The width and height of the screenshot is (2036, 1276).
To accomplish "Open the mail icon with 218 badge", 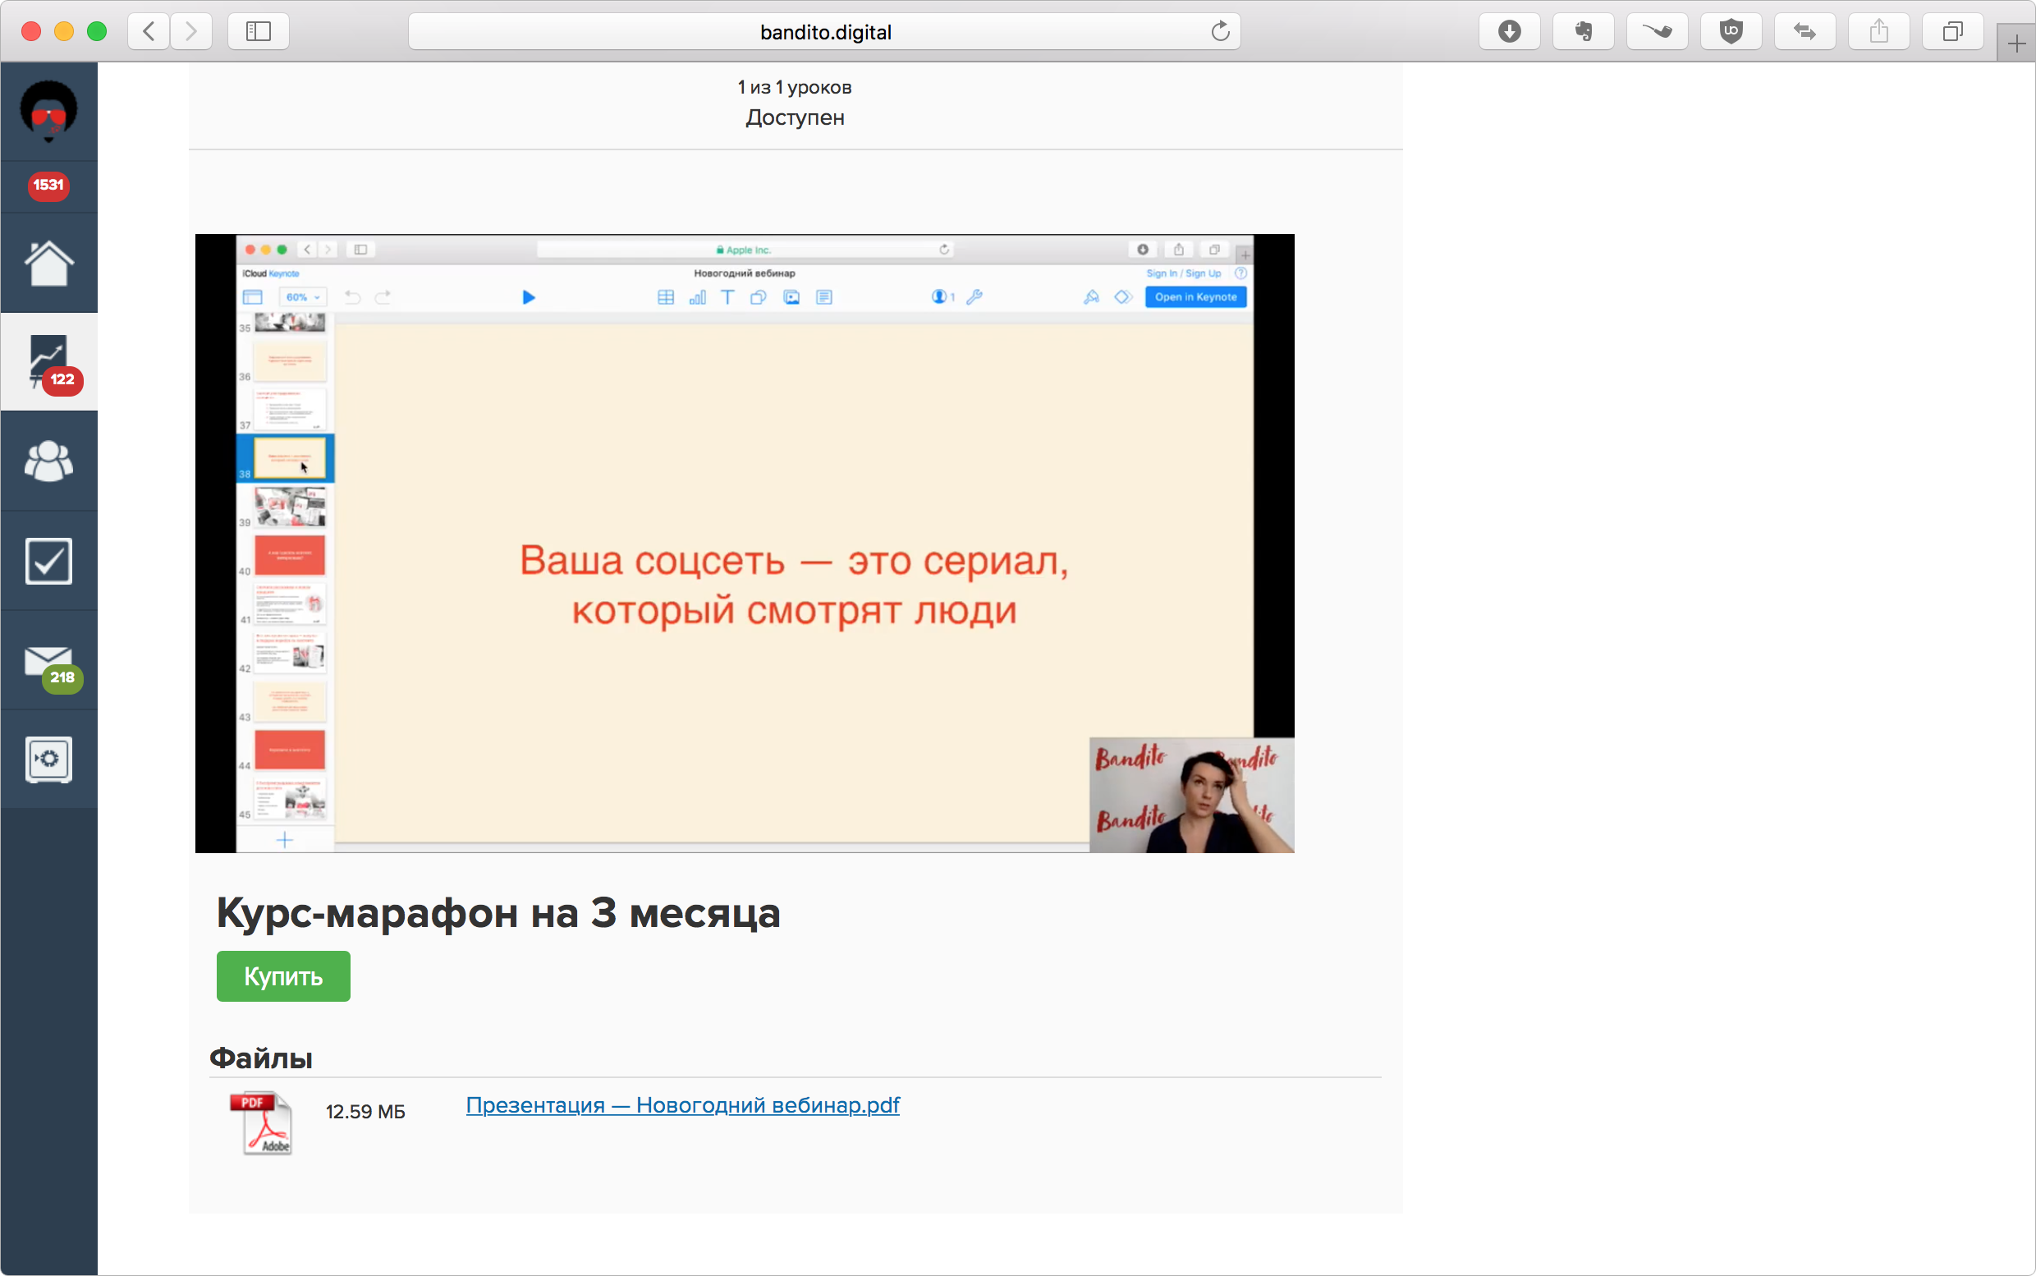I will [x=49, y=663].
